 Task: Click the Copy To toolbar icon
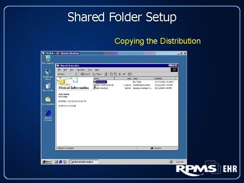click(116, 74)
